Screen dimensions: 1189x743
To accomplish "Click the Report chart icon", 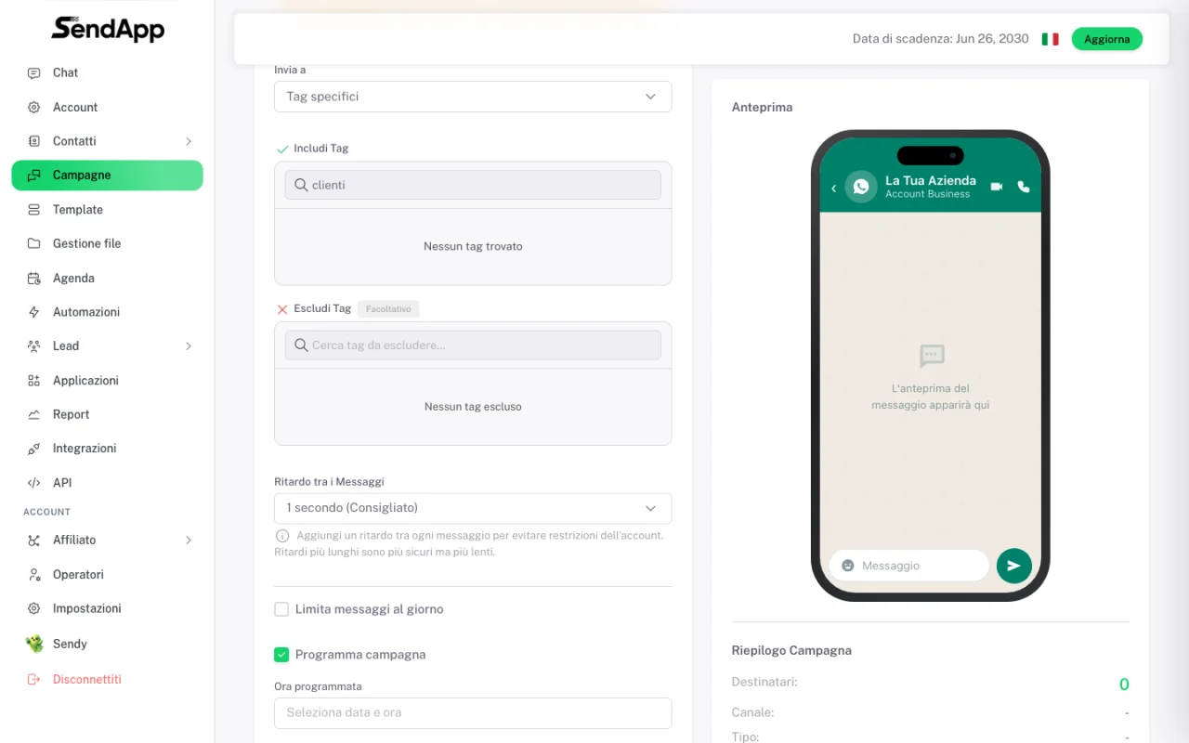I will coord(34,414).
